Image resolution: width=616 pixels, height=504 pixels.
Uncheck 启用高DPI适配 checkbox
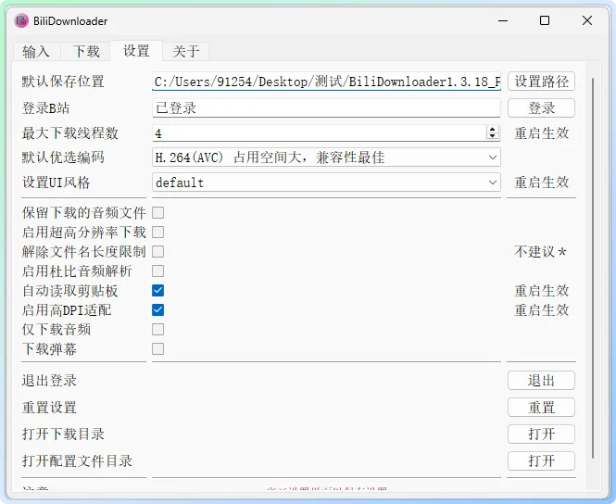pyautogui.click(x=157, y=310)
